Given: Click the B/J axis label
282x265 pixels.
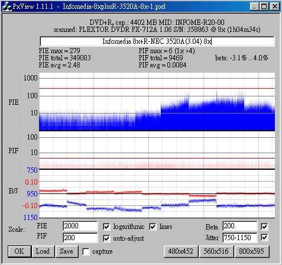Looking at the screenshot, I should pyautogui.click(x=13, y=191).
